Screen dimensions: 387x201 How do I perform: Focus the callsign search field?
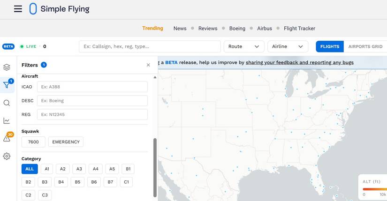[x=150, y=46]
